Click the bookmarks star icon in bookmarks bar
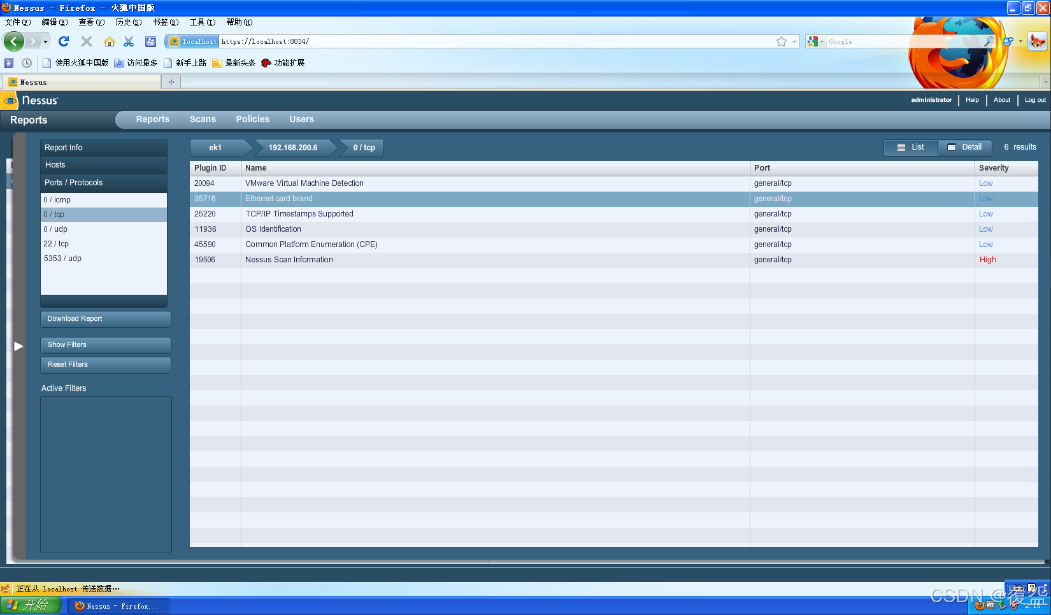 [9, 63]
